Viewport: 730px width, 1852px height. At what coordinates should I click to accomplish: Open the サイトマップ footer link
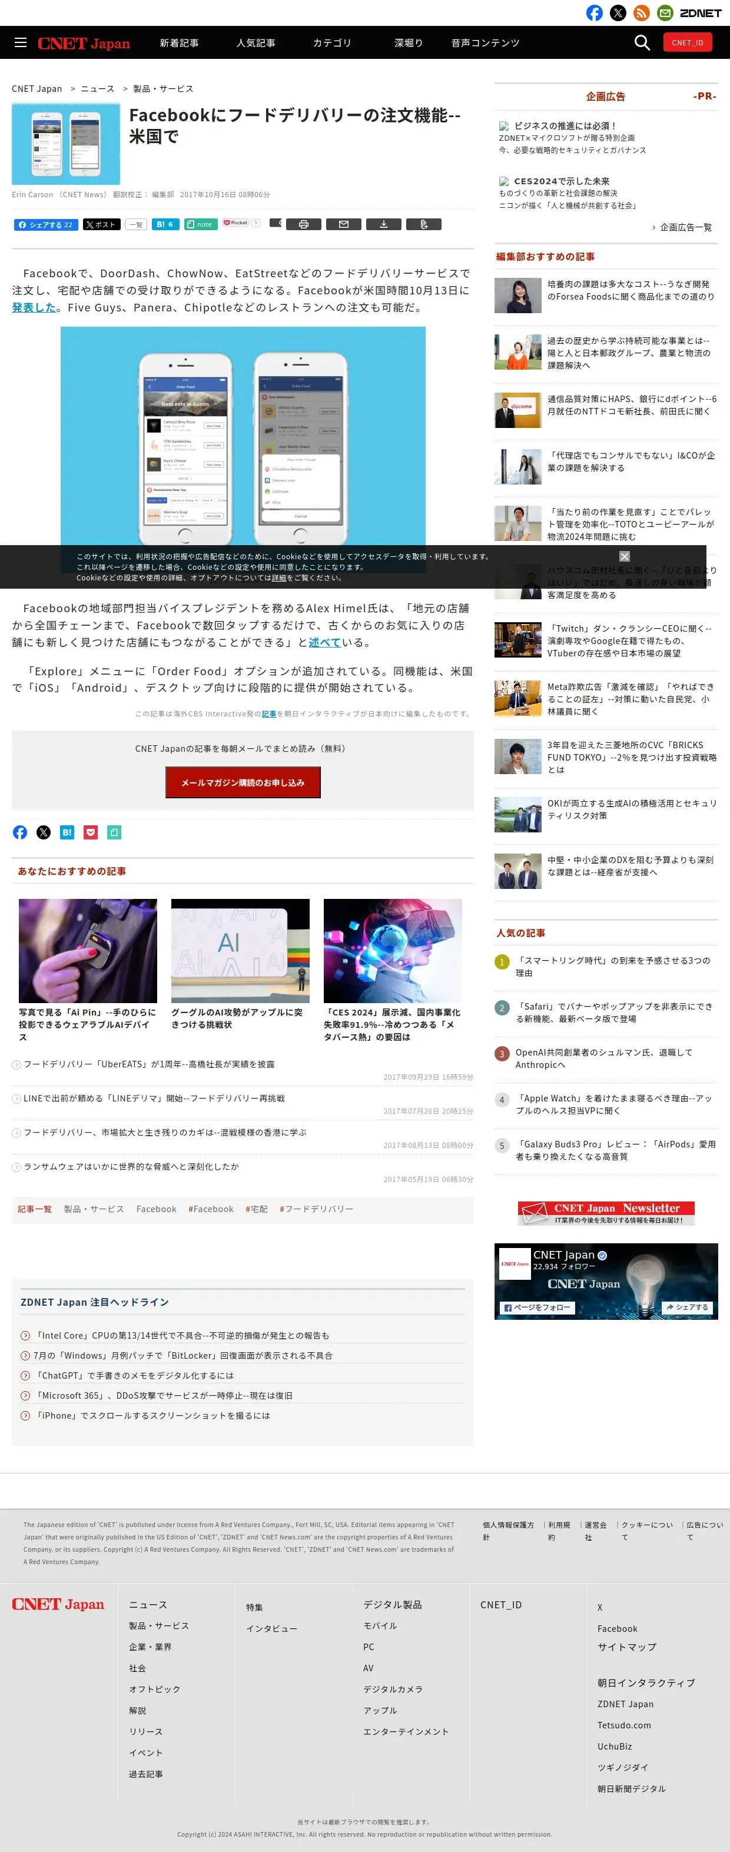click(626, 1647)
